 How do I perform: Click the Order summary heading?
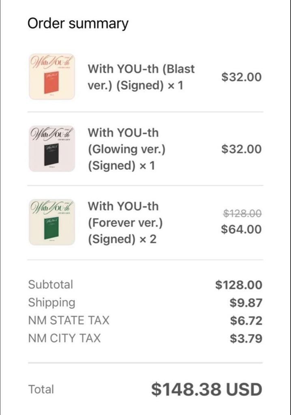[78, 24]
